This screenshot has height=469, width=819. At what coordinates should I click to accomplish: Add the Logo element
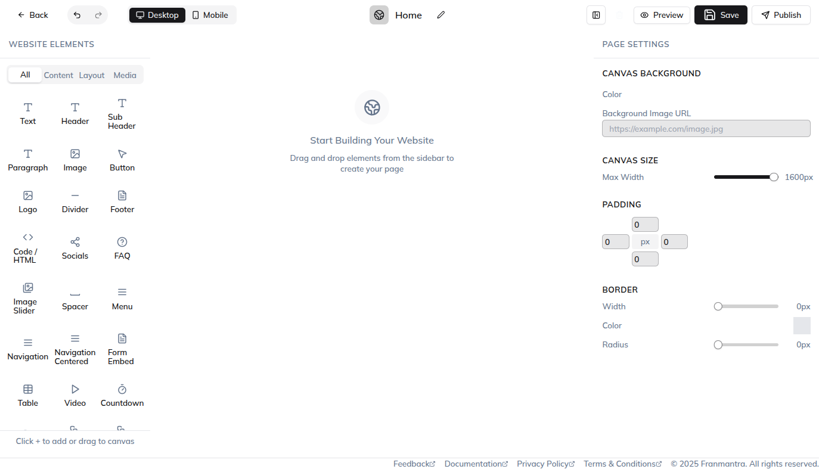click(x=28, y=202)
